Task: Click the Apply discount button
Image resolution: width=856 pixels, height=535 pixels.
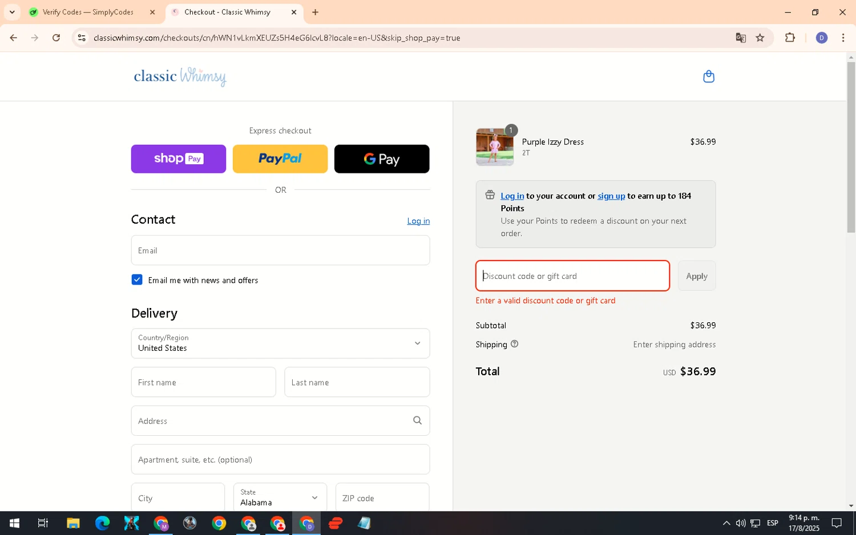Action: 696,275
